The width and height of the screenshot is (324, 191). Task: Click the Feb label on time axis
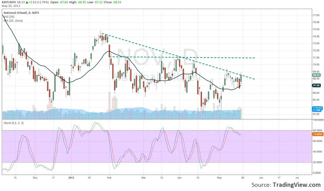(x=109, y=177)
